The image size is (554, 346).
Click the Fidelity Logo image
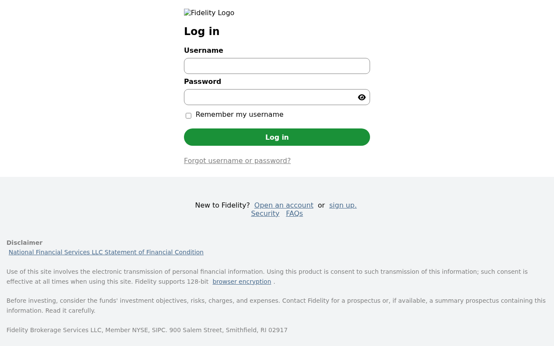(x=209, y=13)
